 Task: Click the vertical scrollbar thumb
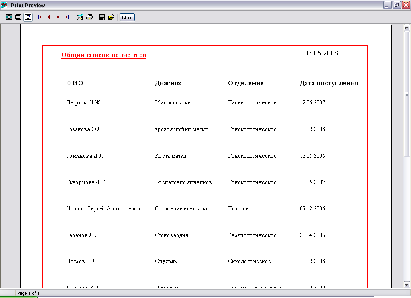pos(407,94)
